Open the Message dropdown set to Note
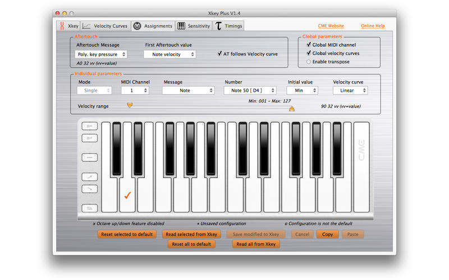Image resolution: width=449 pixels, height=280 pixels. (188, 90)
